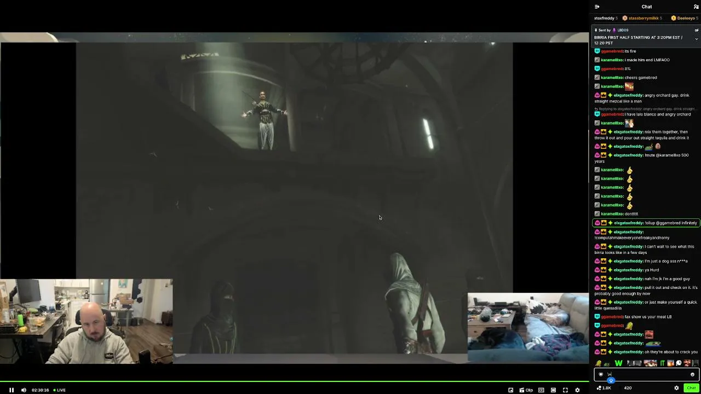
Task: Select the green frog emote
Action: pyautogui.click(x=607, y=363)
